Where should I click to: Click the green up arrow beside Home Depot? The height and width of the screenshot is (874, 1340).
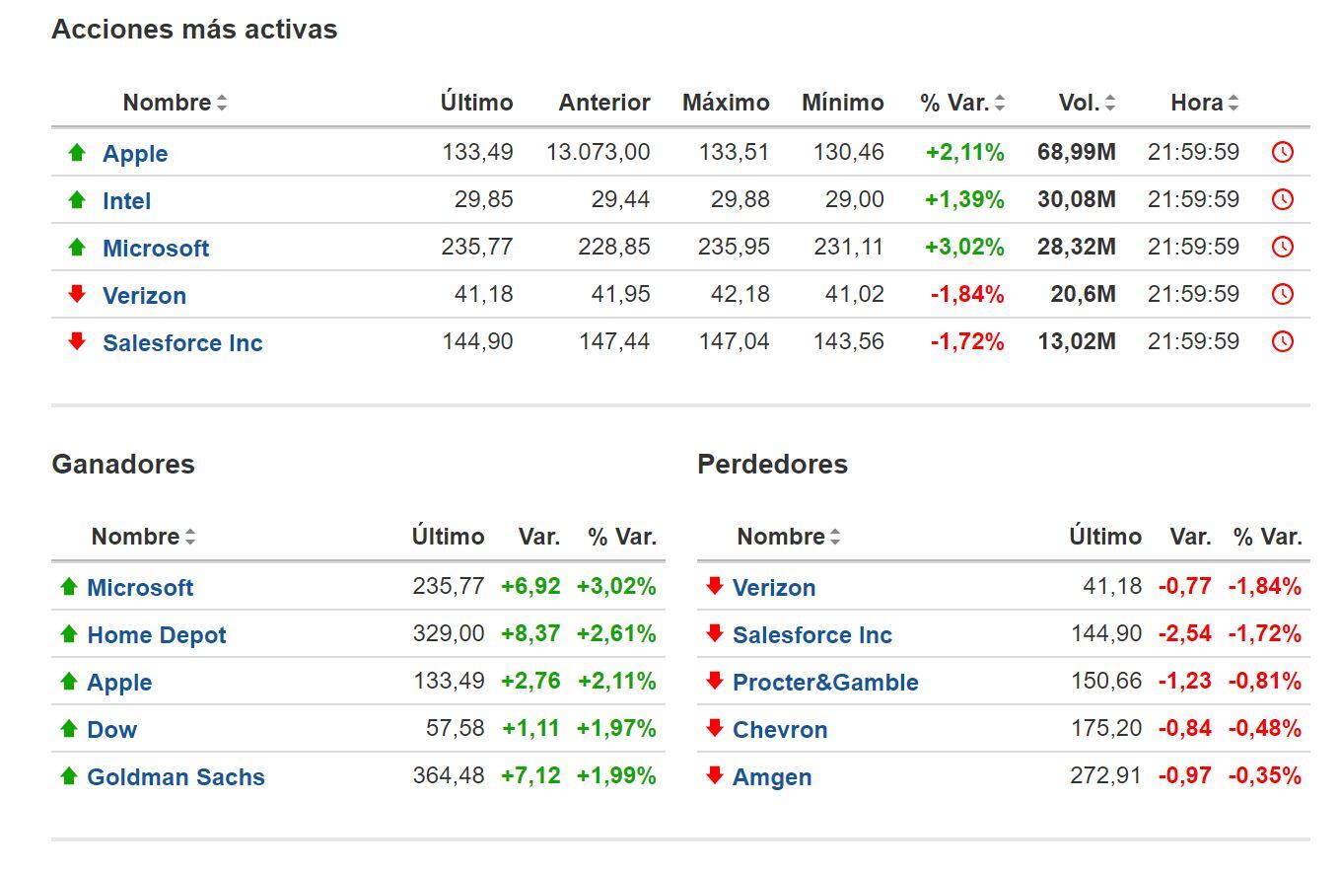tap(69, 633)
